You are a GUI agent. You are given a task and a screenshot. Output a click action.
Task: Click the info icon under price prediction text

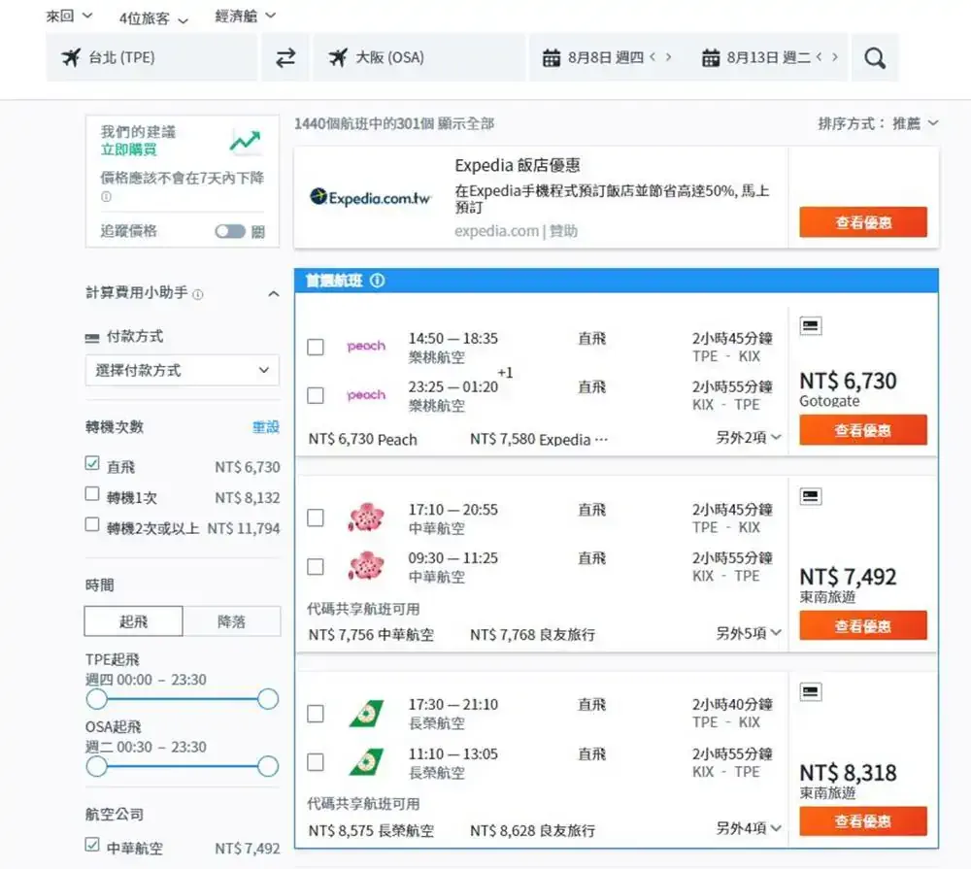coord(106,197)
